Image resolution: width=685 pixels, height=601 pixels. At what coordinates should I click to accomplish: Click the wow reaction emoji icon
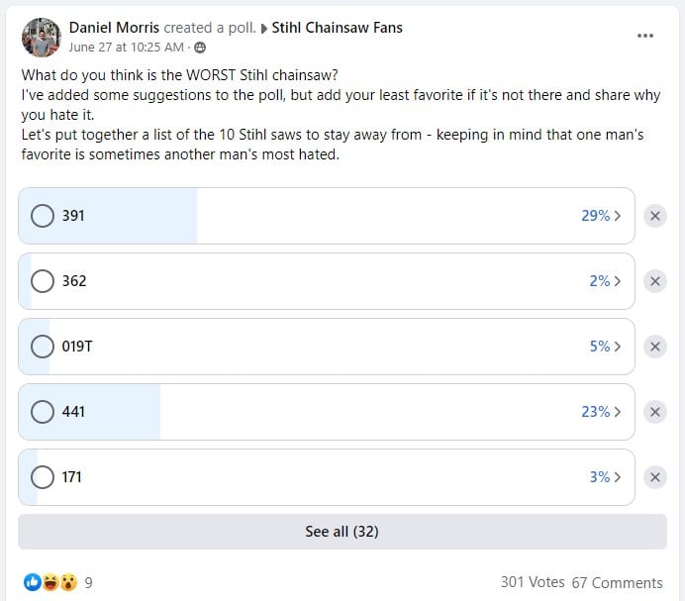click(68, 582)
